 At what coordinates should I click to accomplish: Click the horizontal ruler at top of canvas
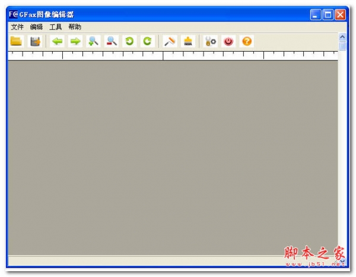click(173, 56)
